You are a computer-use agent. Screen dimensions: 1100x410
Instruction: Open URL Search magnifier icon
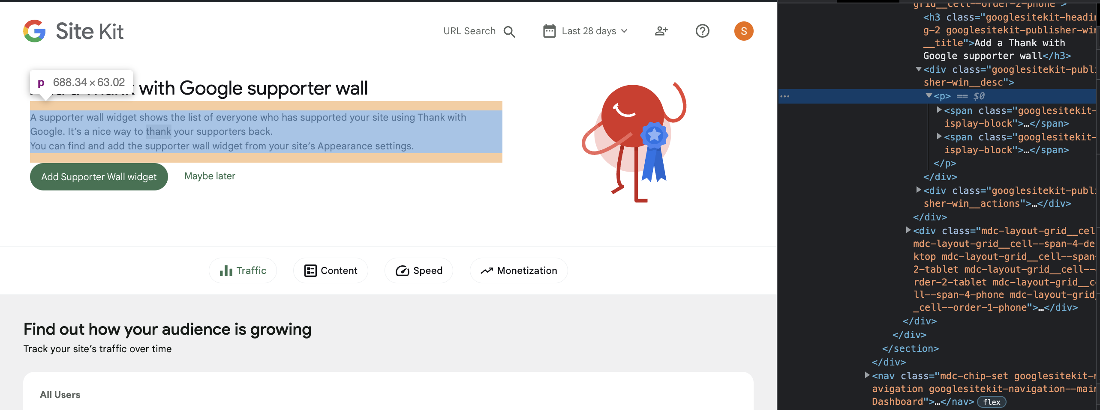509,31
